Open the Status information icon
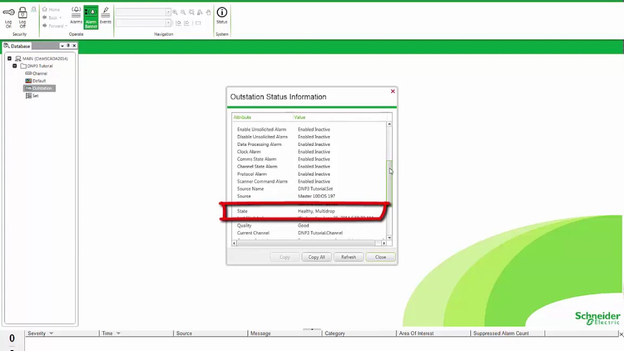 pos(222,15)
